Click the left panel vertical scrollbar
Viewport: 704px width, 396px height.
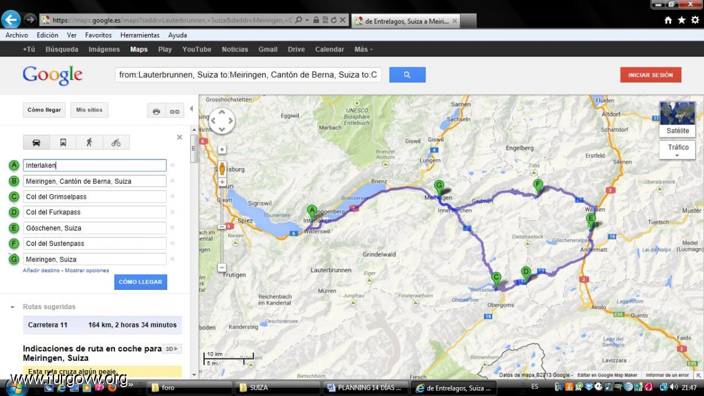pyautogui.click(x=194, y=148)
